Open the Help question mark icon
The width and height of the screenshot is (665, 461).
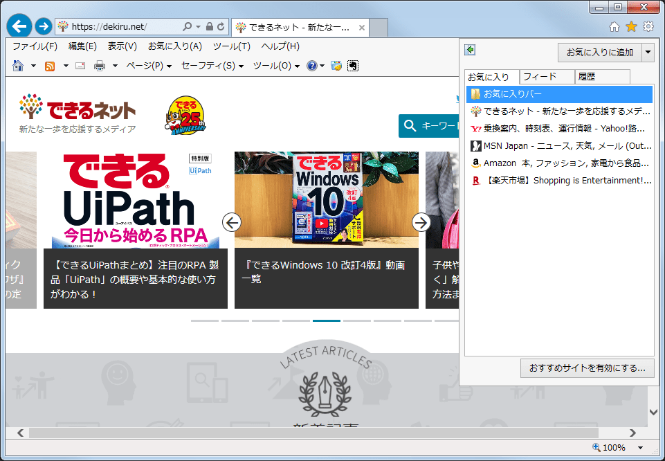click(x=311, y=66)
